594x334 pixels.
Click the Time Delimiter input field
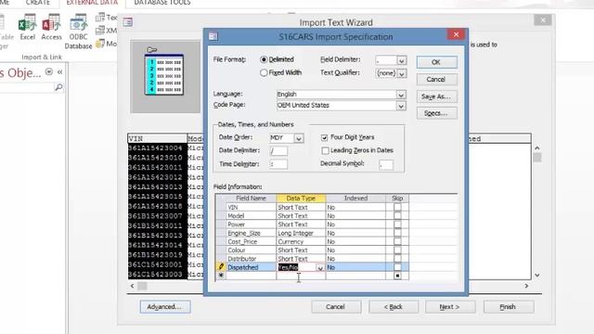[x=278, y=164]
